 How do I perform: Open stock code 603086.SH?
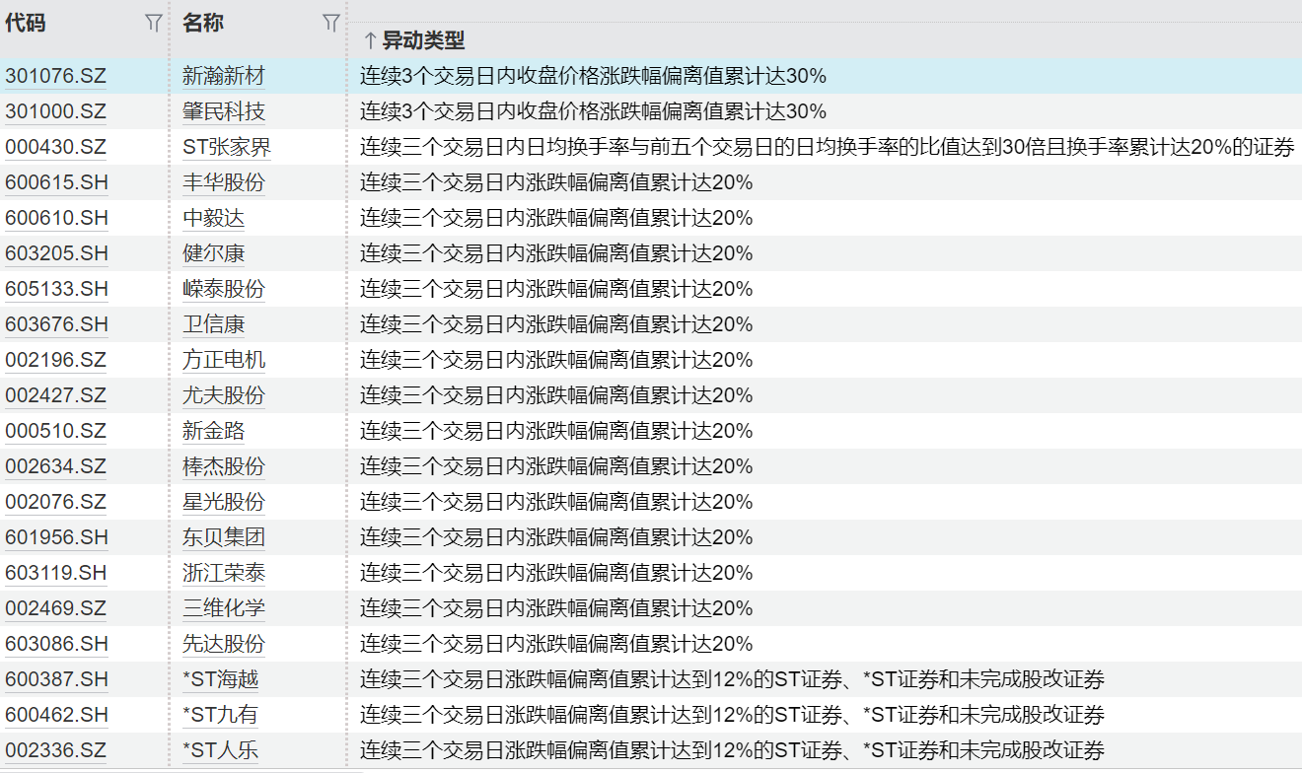click(x=57, y=644)
